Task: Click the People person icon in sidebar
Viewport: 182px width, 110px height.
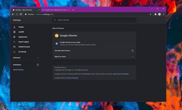Action: pyautogui.click(x=14, y=27)
